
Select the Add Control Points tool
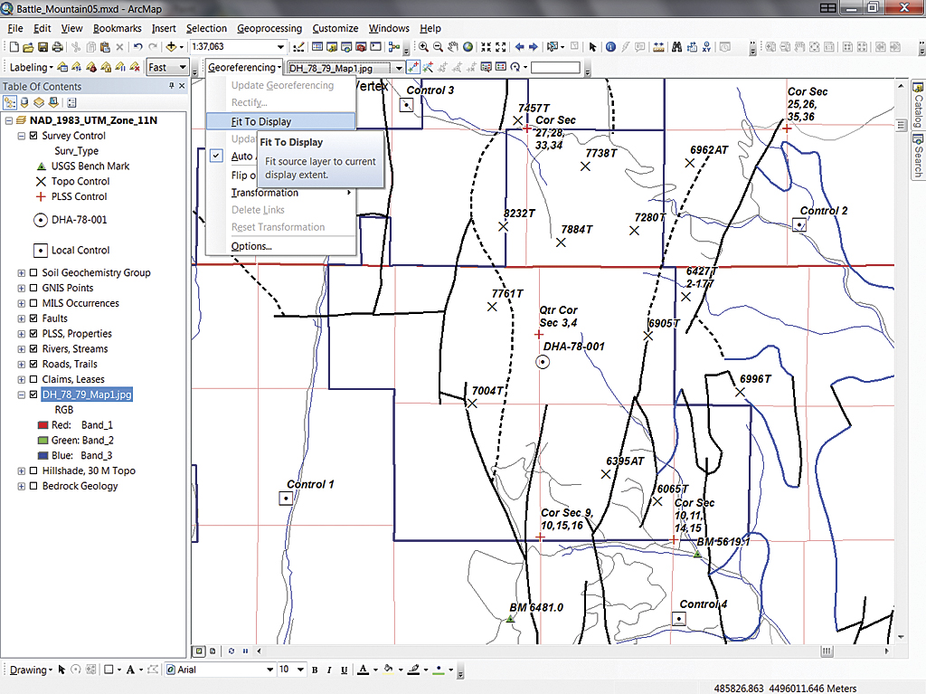(x=412, y=67)
